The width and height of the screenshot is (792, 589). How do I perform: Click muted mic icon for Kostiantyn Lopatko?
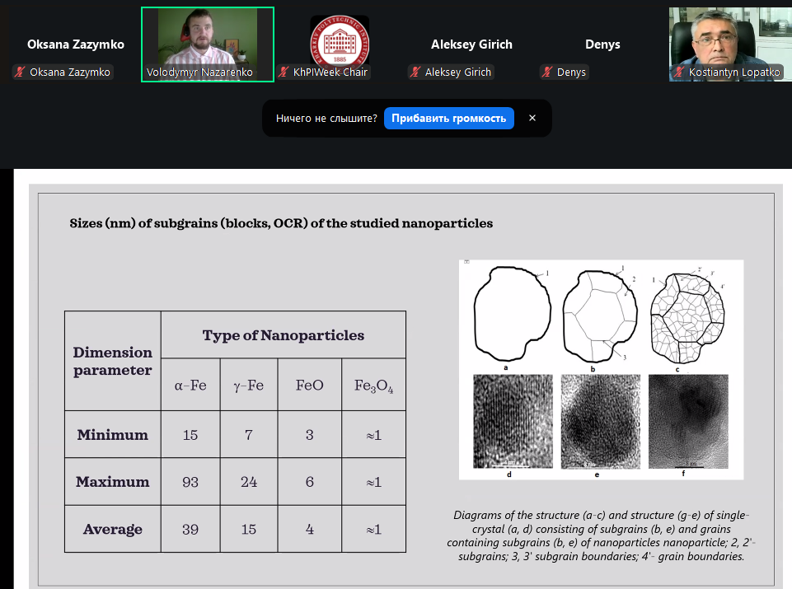click(679, 72)
